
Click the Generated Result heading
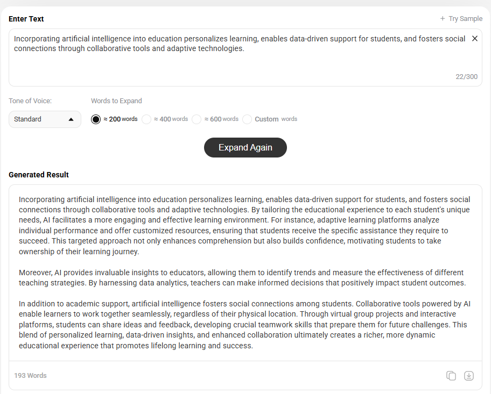pos(39,175)
